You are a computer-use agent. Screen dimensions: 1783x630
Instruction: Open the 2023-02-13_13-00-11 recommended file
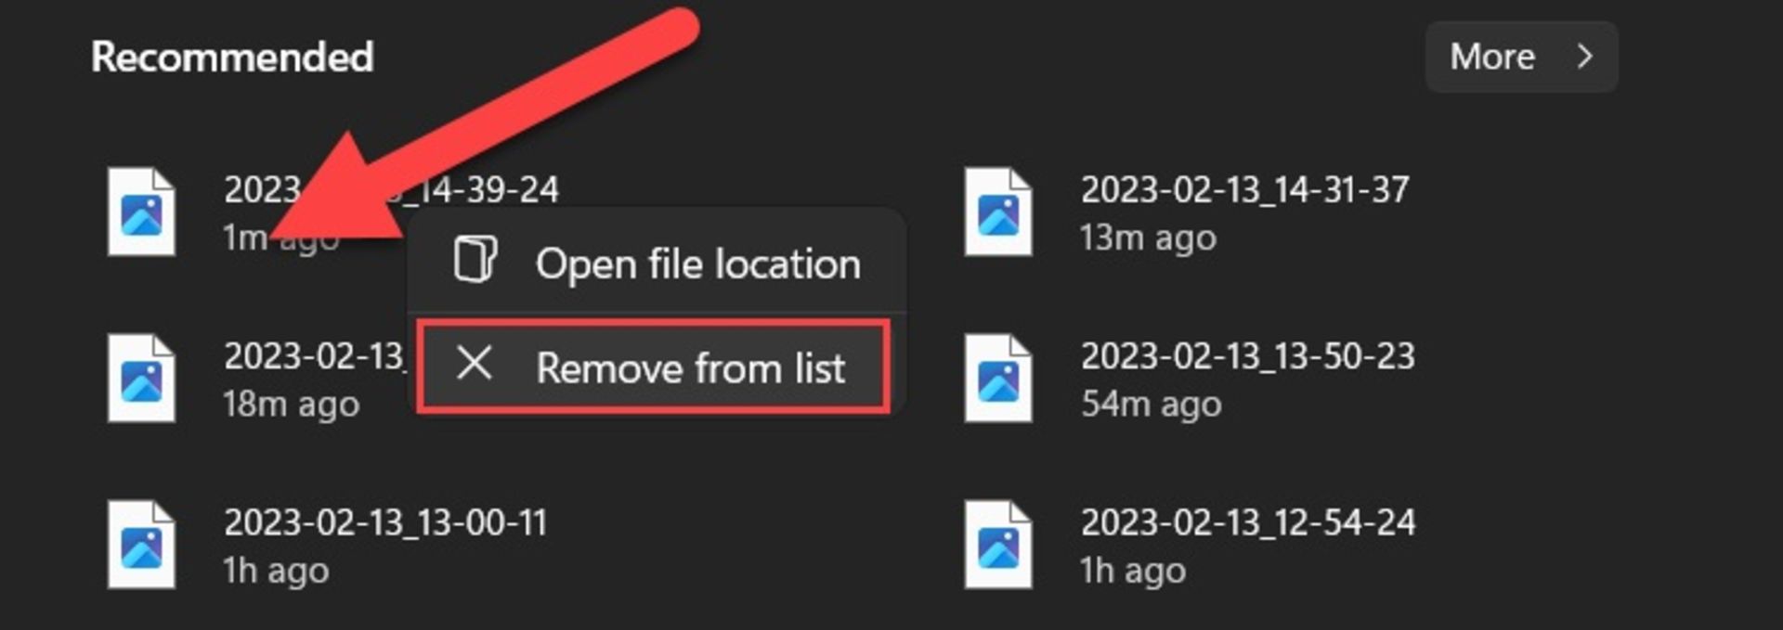click(x=385, y=523)
